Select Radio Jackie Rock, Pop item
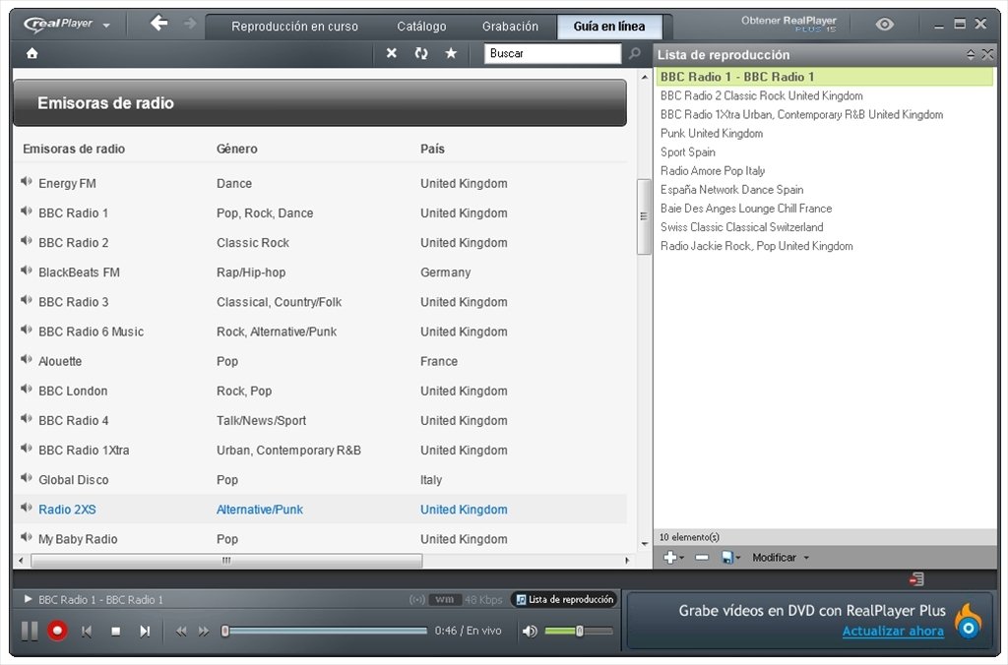1008x665 pixels. click(757, 245)
